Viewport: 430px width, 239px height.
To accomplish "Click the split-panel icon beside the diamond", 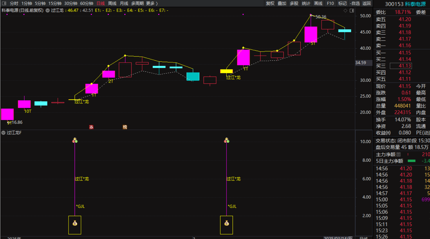I will point(352,10).
